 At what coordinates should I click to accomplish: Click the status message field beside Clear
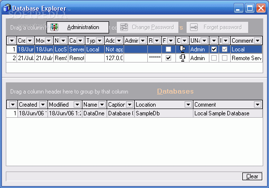[124, 176]
